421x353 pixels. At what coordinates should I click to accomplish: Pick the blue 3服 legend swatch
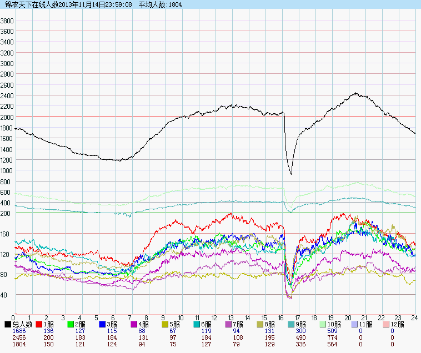click(x=103, y=324)
